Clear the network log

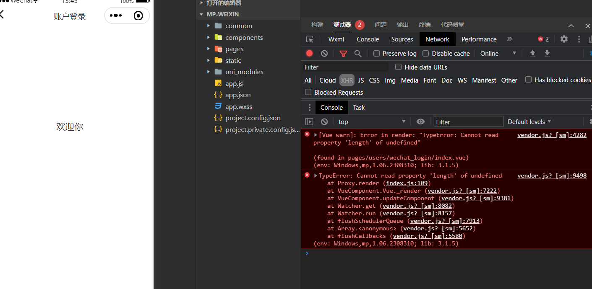(324, 53)
